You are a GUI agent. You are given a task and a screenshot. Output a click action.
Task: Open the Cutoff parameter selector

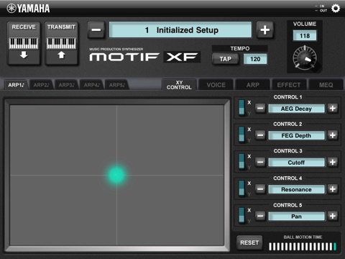click(x=296, y=163)
